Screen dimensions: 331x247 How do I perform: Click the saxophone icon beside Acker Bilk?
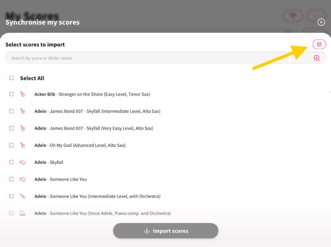pyautogui.click(x=22, y=94)
